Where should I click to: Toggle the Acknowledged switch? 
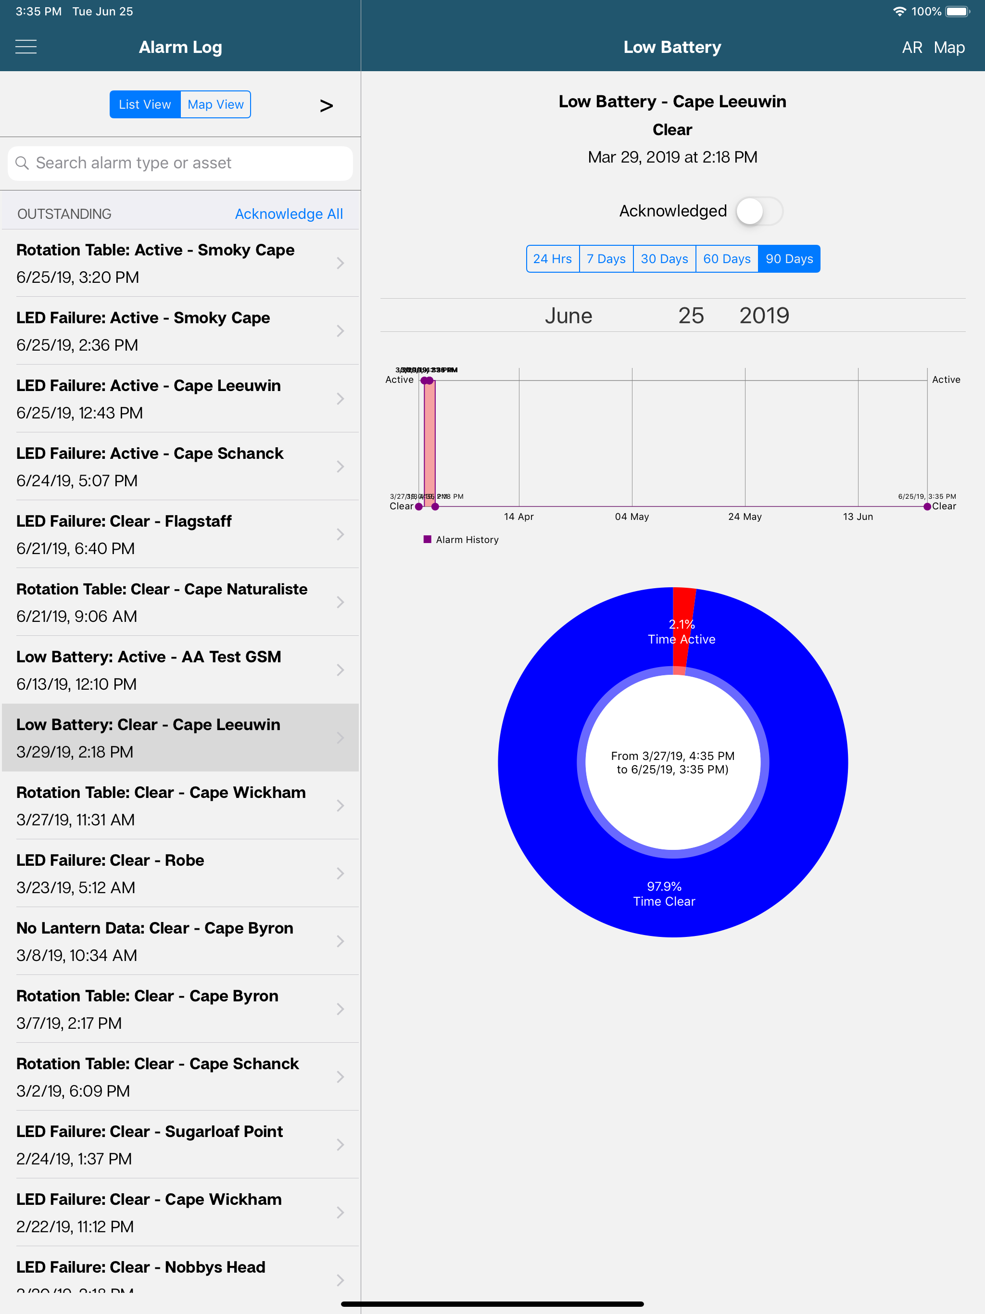pos(759,211)
